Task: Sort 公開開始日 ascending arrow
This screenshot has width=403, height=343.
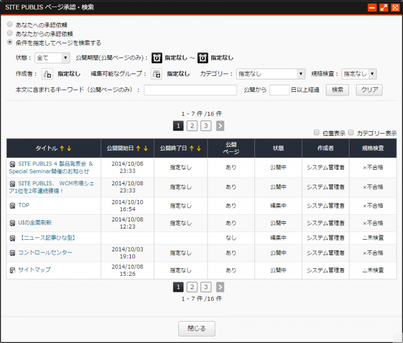Action: (138, 148)
